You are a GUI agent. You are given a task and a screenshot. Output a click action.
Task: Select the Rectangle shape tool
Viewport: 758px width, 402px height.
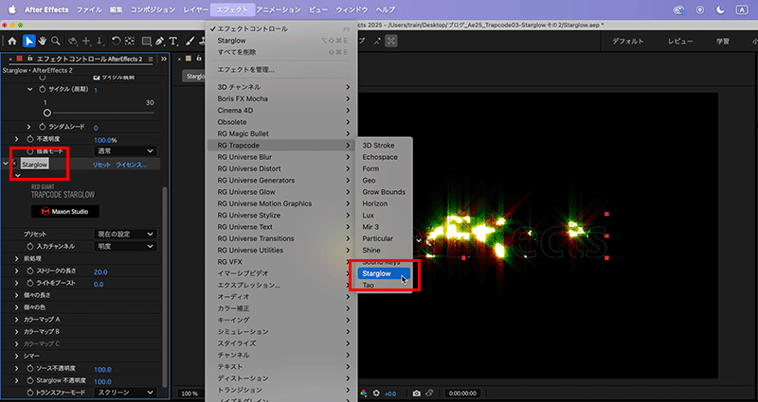click(x=147, y=41)
